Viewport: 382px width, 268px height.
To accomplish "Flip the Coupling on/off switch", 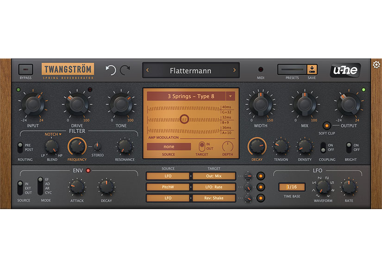I will pyautogui.click(x=323, y=147).
